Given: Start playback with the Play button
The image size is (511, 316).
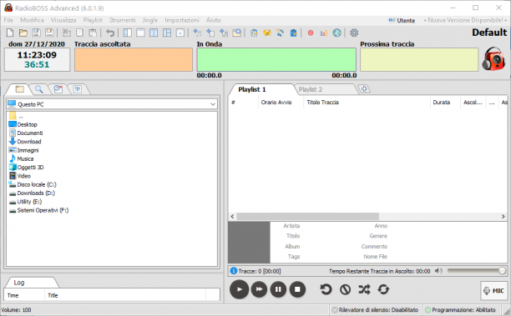Looking at the screenshot, I should click(x=239, y=289).
